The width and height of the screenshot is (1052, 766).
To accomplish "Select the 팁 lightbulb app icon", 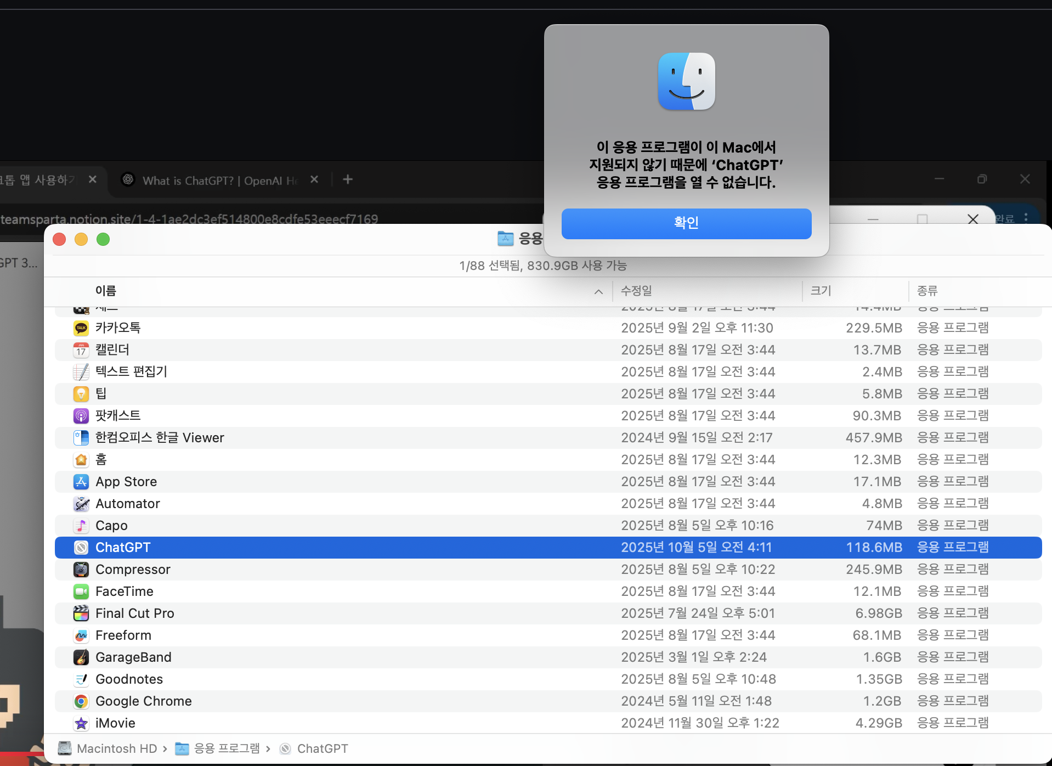I will 81,394.
